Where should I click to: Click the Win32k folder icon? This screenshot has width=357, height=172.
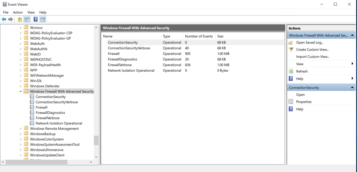coord(26,81)
